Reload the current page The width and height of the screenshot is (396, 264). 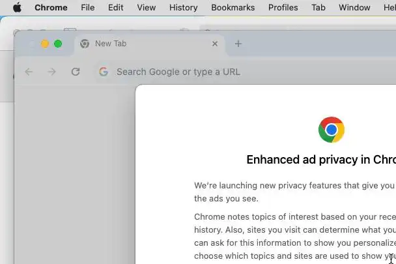click(76, 72)
